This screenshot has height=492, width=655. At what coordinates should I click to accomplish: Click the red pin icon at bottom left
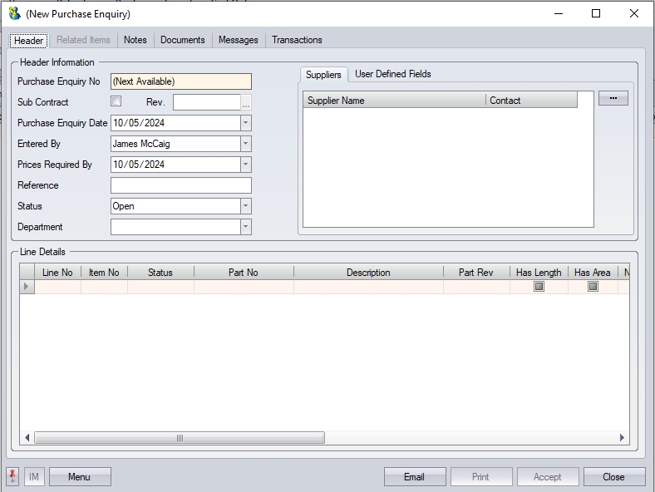[x=12, y=476]
